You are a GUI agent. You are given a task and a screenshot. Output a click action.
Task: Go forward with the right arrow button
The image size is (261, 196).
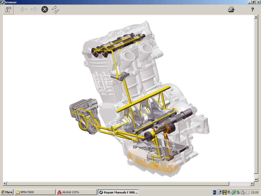click(34, 9)
